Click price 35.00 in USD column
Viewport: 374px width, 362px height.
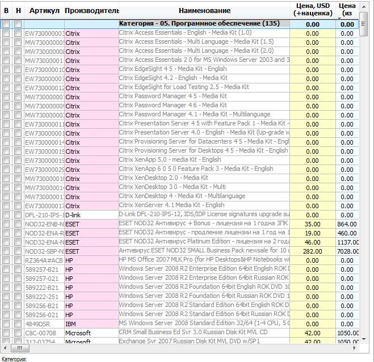pyautogui.click(x=313, y=224)
